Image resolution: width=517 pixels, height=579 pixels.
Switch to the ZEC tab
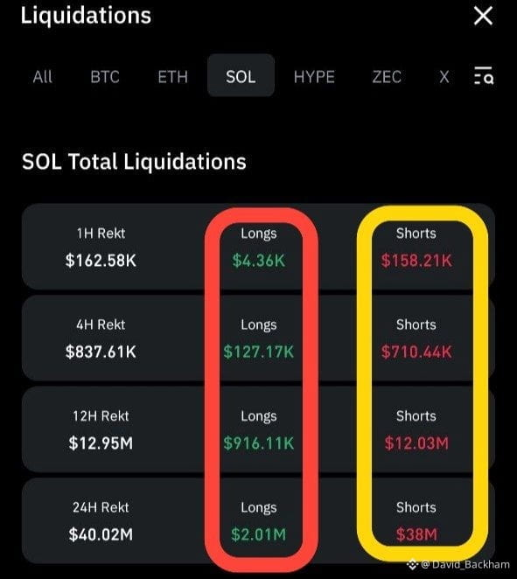click(x=387, y=77)
